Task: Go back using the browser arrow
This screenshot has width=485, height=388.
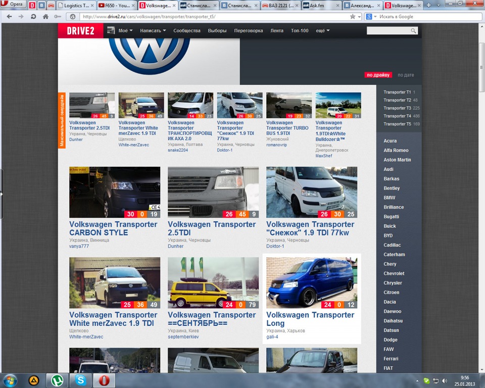Action: (x=9, y=17)
